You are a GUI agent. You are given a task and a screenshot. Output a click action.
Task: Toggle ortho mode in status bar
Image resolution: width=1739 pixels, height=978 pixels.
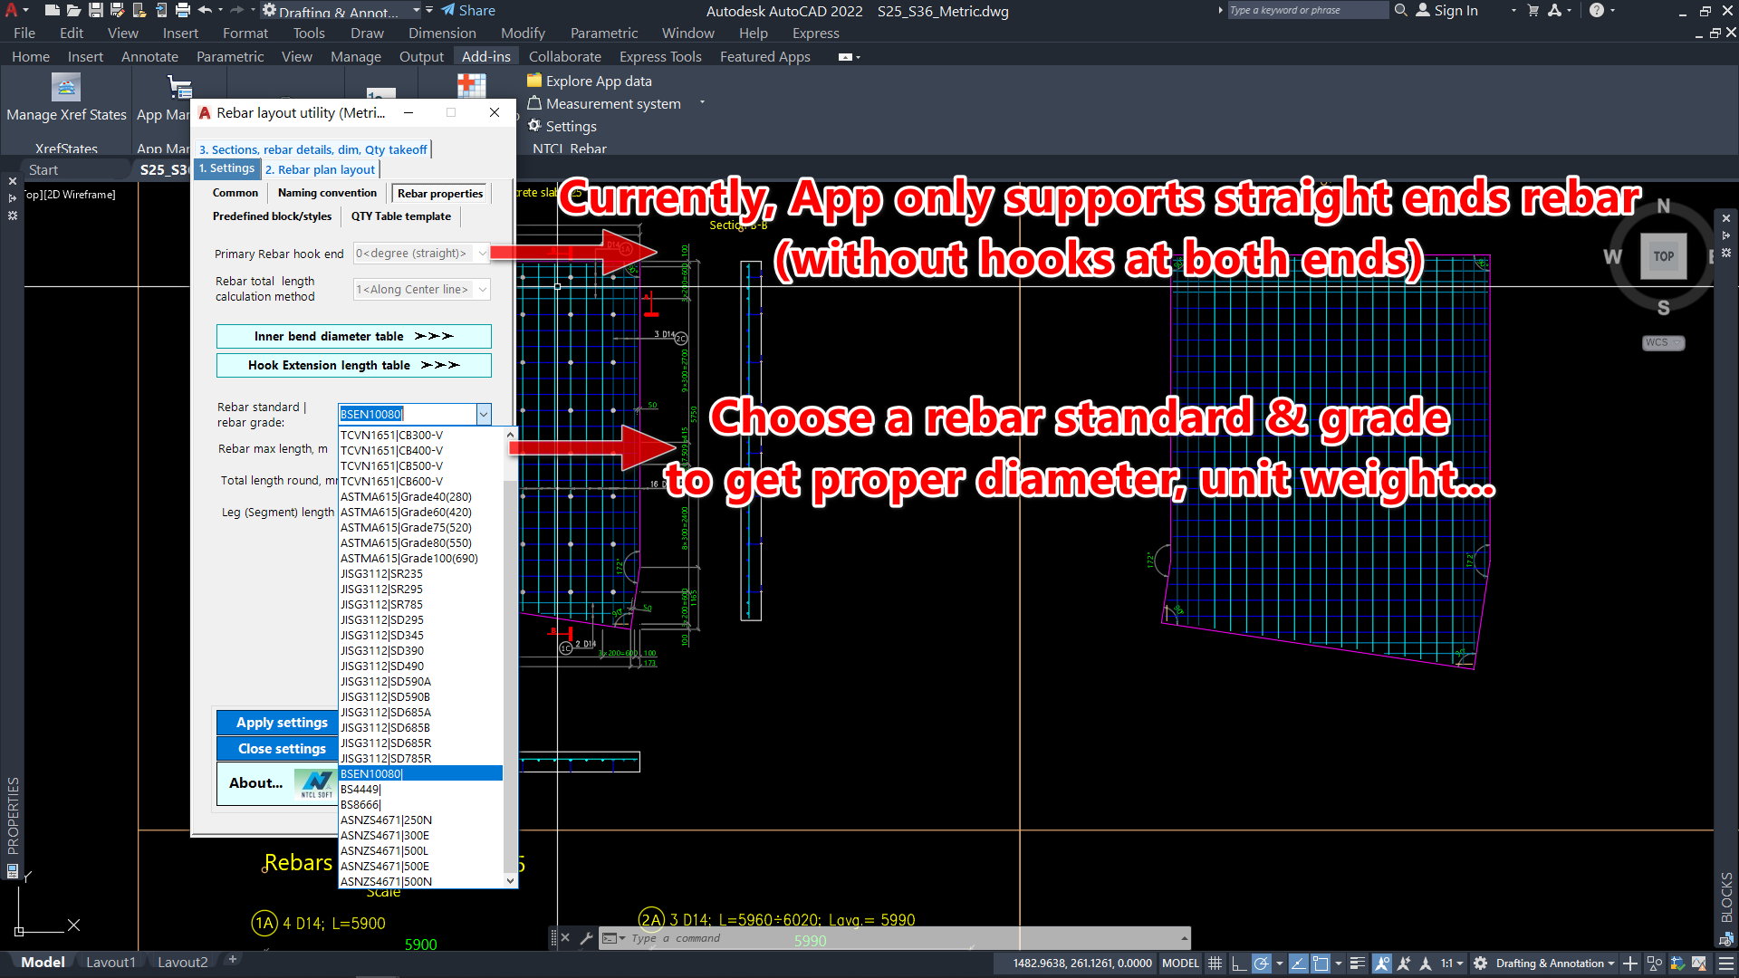click(1238, 964)
